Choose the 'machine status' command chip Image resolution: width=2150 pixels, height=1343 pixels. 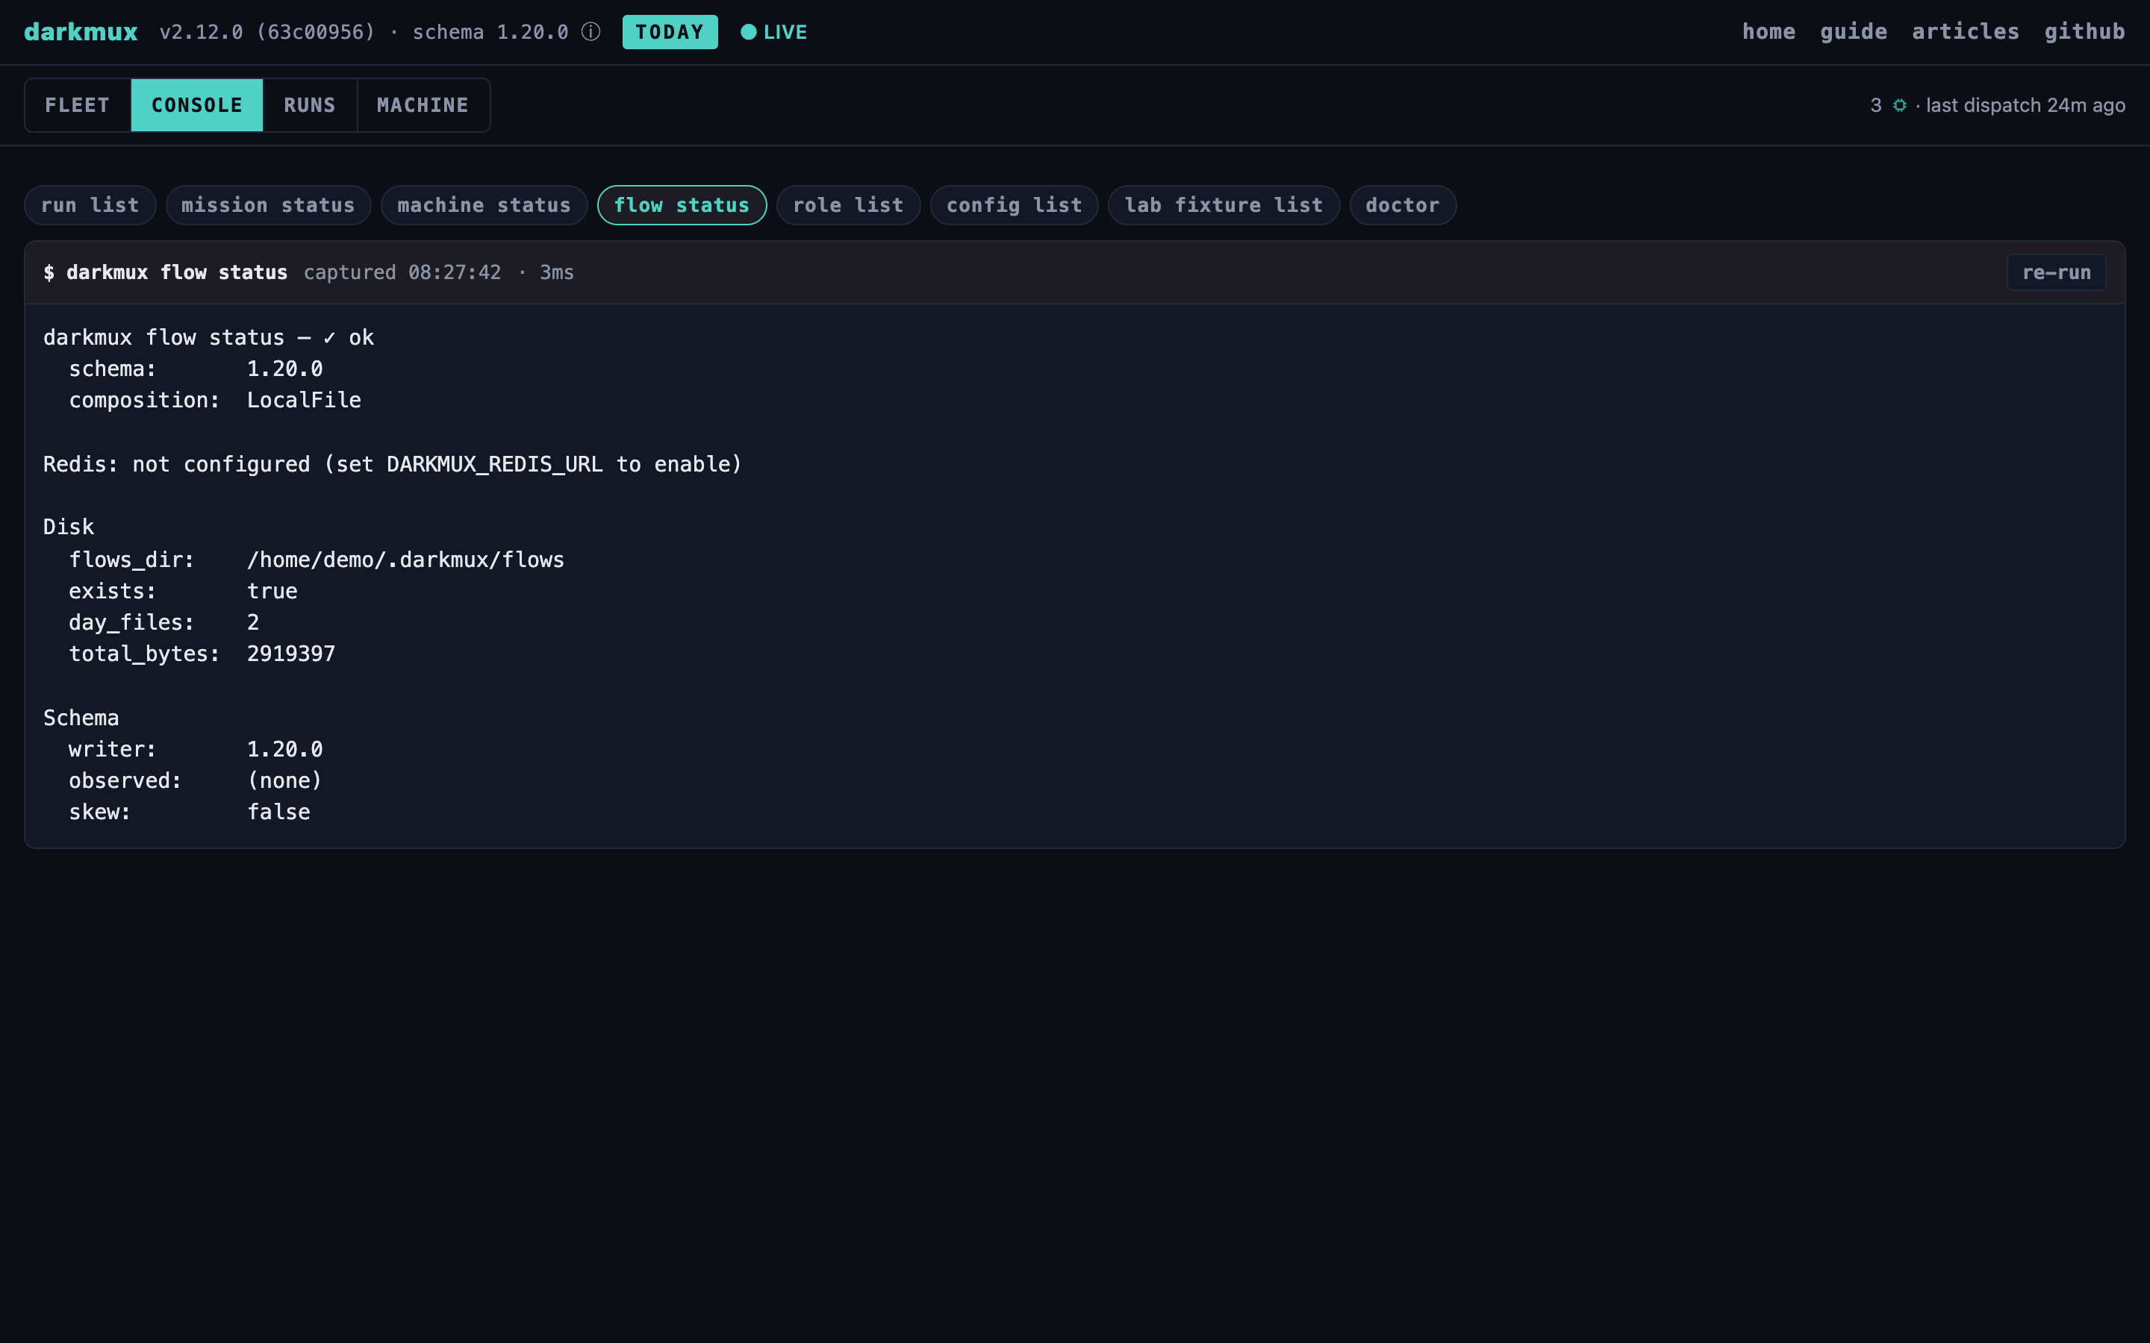(x=484, y=205)
